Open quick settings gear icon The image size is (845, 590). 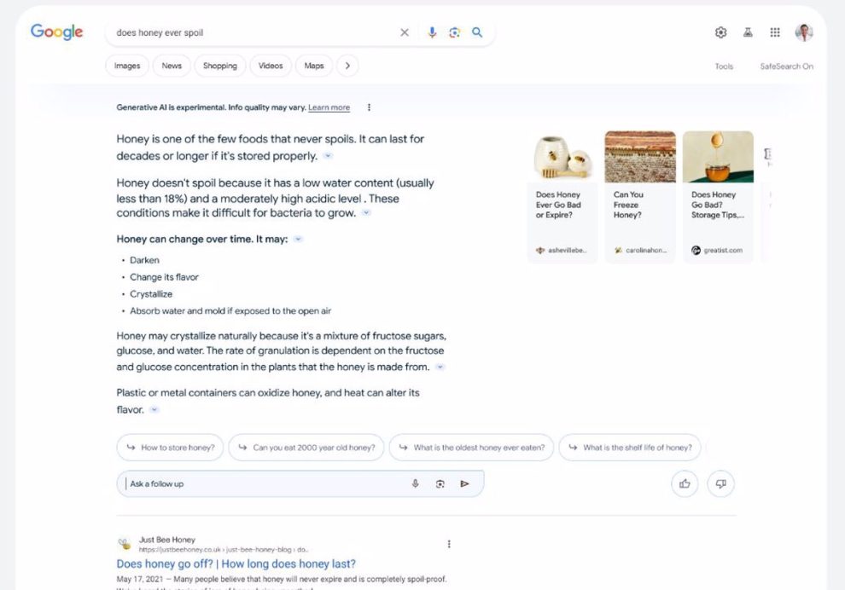(720, 32)
